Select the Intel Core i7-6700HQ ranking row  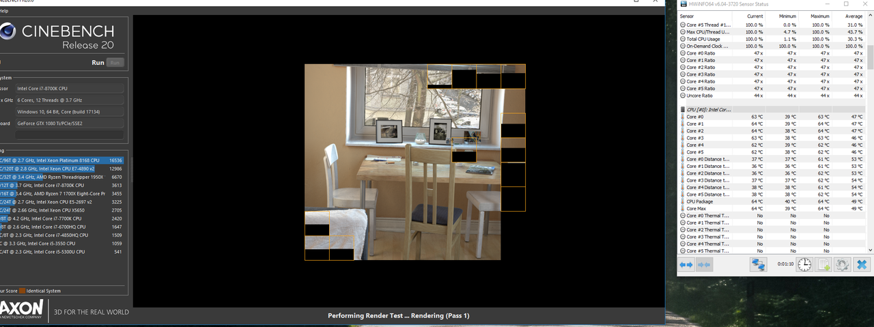click(62, 227)
